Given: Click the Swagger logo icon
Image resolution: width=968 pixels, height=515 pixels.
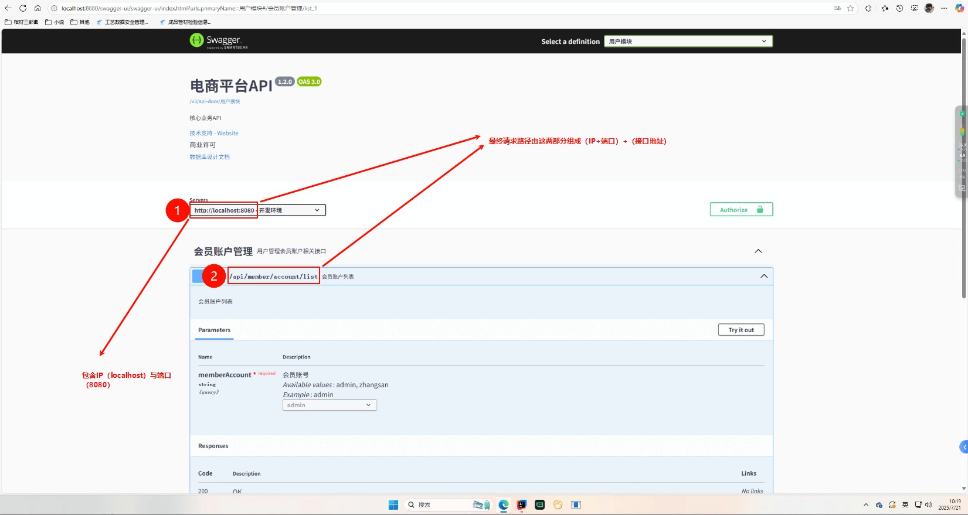Looking at the screenshot, I should (x=196, y=40).
